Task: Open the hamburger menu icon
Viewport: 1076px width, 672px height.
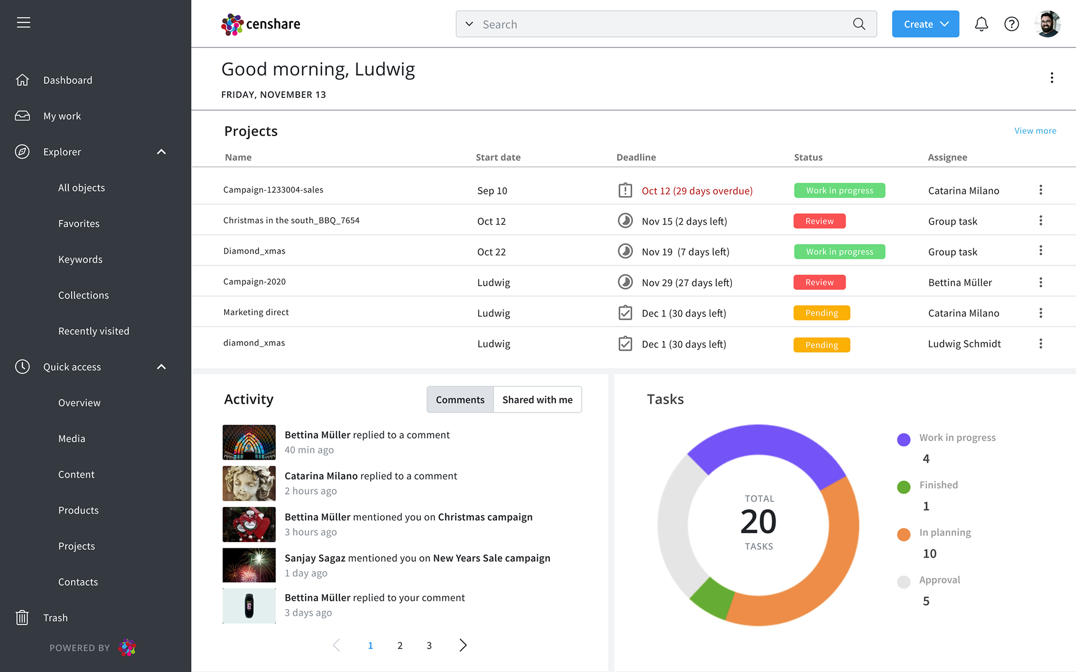Action: [24, 22]
